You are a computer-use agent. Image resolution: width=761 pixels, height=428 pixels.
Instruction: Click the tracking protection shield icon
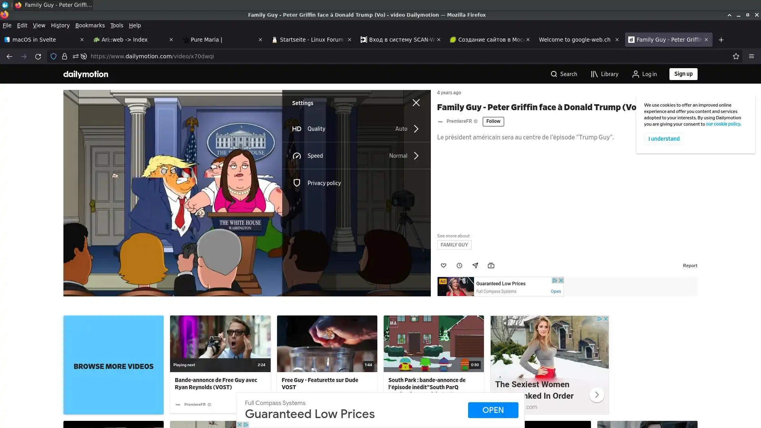[x=54, y=56]
